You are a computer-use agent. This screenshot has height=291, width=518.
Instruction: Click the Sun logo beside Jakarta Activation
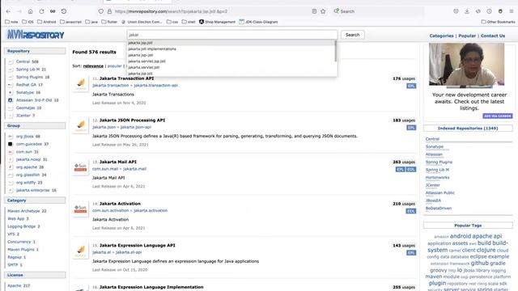pyautogui.click(x=81, y=209)
